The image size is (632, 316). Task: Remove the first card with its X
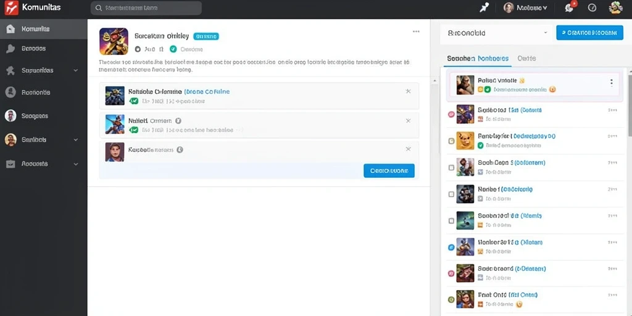pos(408,91)
